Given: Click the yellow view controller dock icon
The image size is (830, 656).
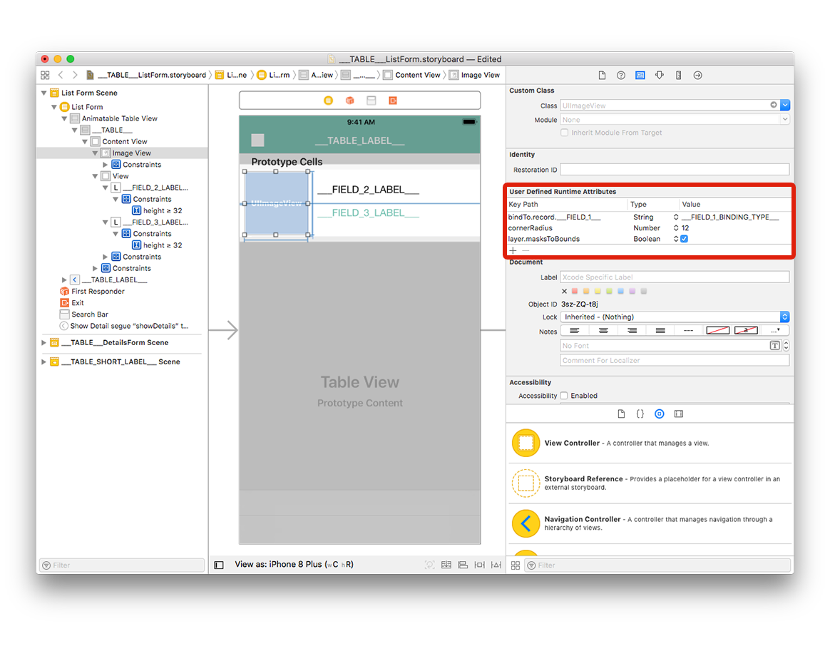Looking at the screenshot, I should click(x=328, y=101).
